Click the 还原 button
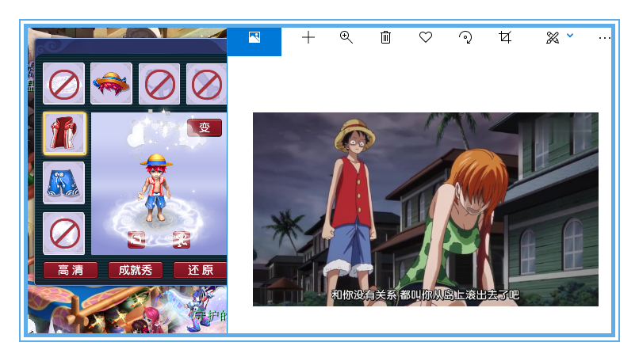Image resolution: width=639 pixels, height=361 pixels. click(200, 270)
